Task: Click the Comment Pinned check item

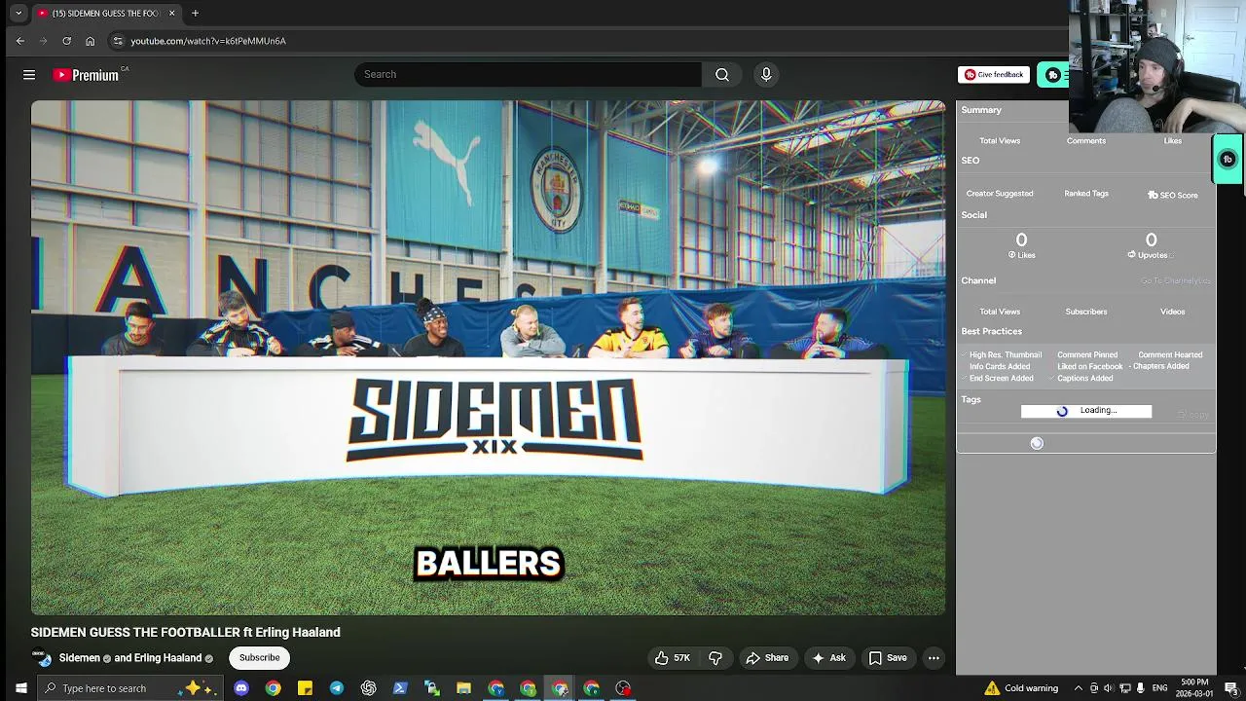Action: click(1086, 355)
